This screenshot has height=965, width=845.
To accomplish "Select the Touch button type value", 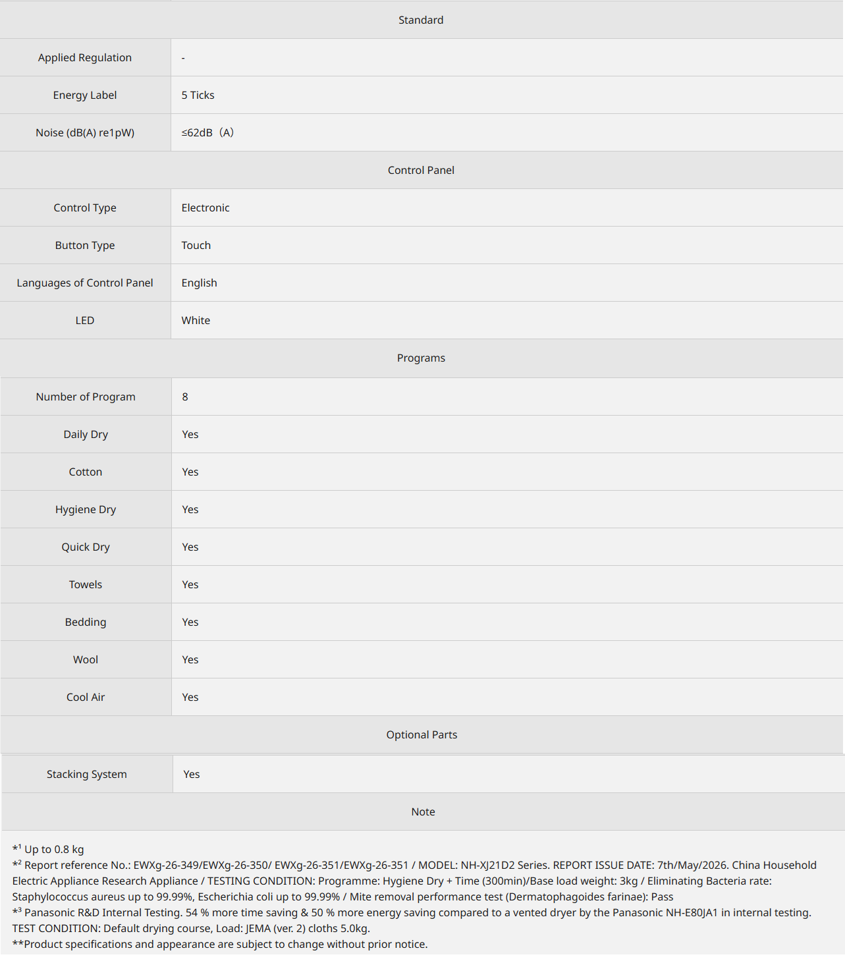I will [x=196, y=245].
